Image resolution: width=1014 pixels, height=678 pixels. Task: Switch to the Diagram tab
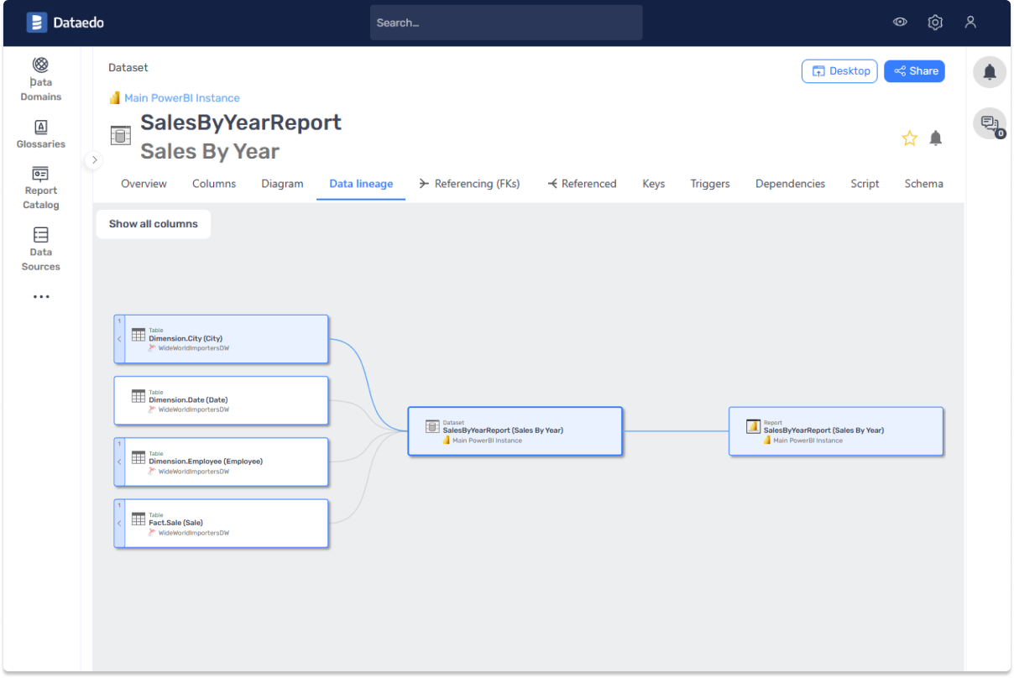tap(282, 184)
